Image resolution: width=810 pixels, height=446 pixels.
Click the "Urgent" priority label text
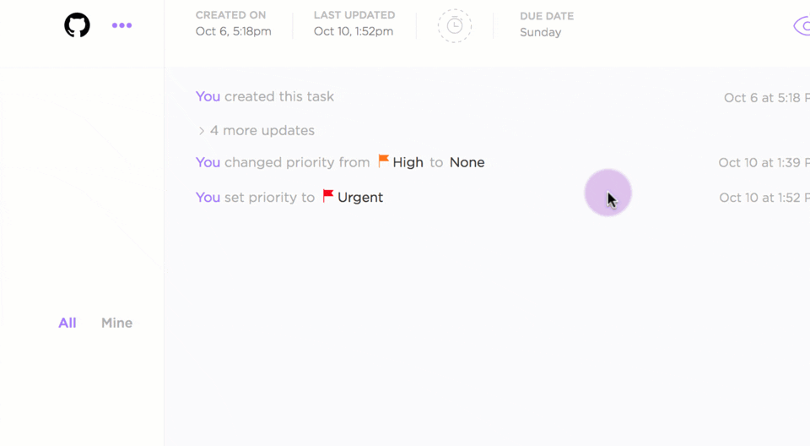point(360,198)
